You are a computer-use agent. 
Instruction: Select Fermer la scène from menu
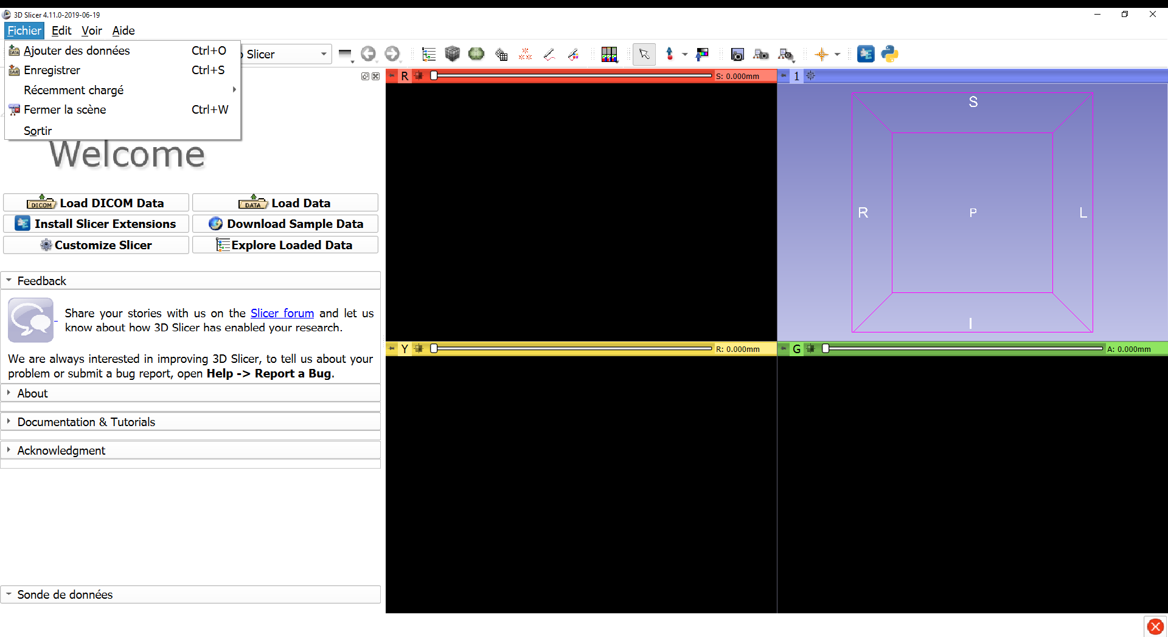coord(64,109)
